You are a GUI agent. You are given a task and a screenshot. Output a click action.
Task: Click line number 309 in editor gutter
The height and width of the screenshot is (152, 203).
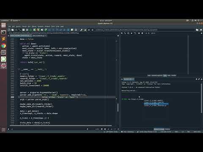[x=12, y=97]
